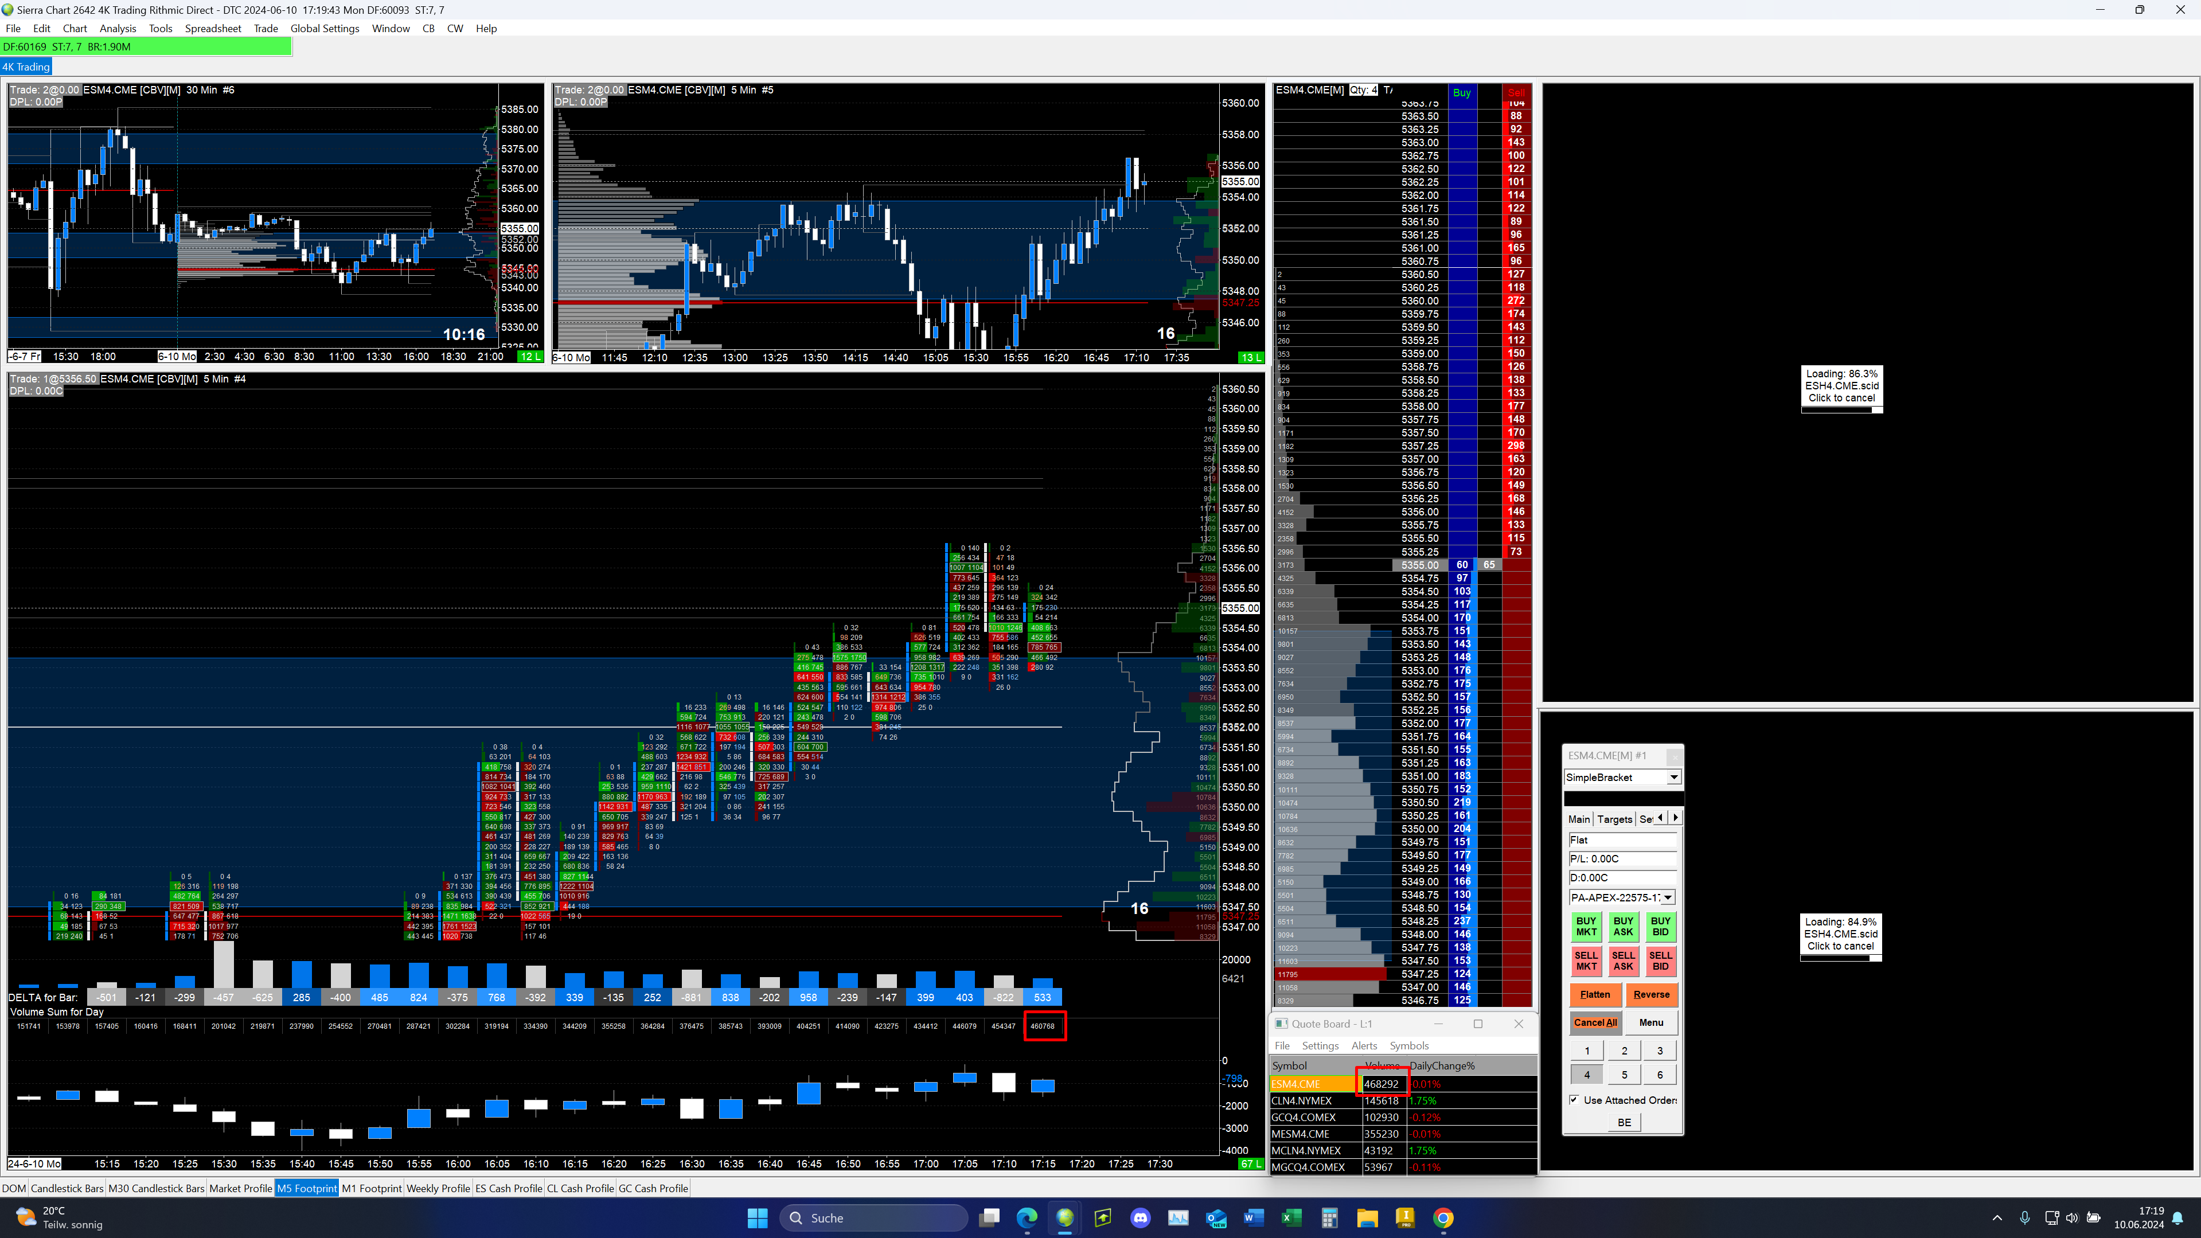
Task: Launch Excel from the taskbar
Action: [1291, 1217]
